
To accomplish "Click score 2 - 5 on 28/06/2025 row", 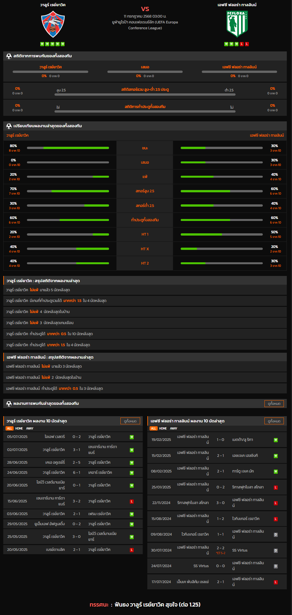I will tap(77, 462).
